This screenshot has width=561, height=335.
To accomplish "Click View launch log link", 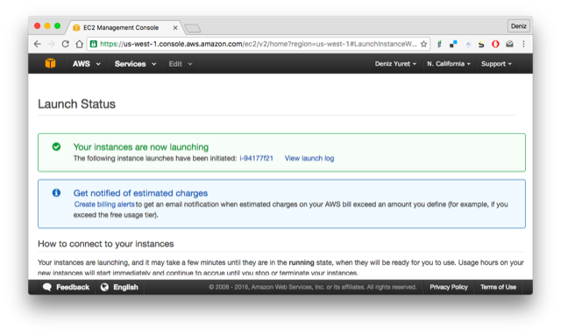I will (x=309, y=158).
